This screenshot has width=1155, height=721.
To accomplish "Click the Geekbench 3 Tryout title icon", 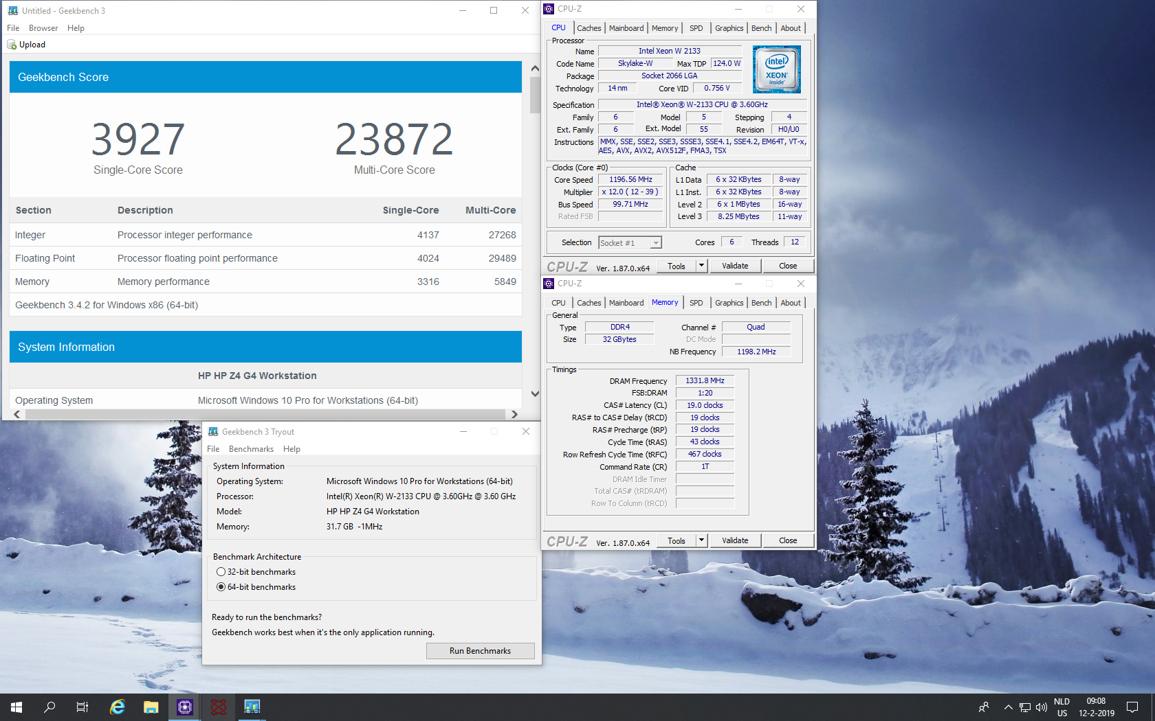I will click(213, 432).
